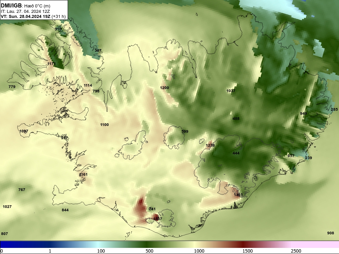Click the 2500 label on the color scale
The height and width of the screenshot is (254, 339).
(296, 251)
